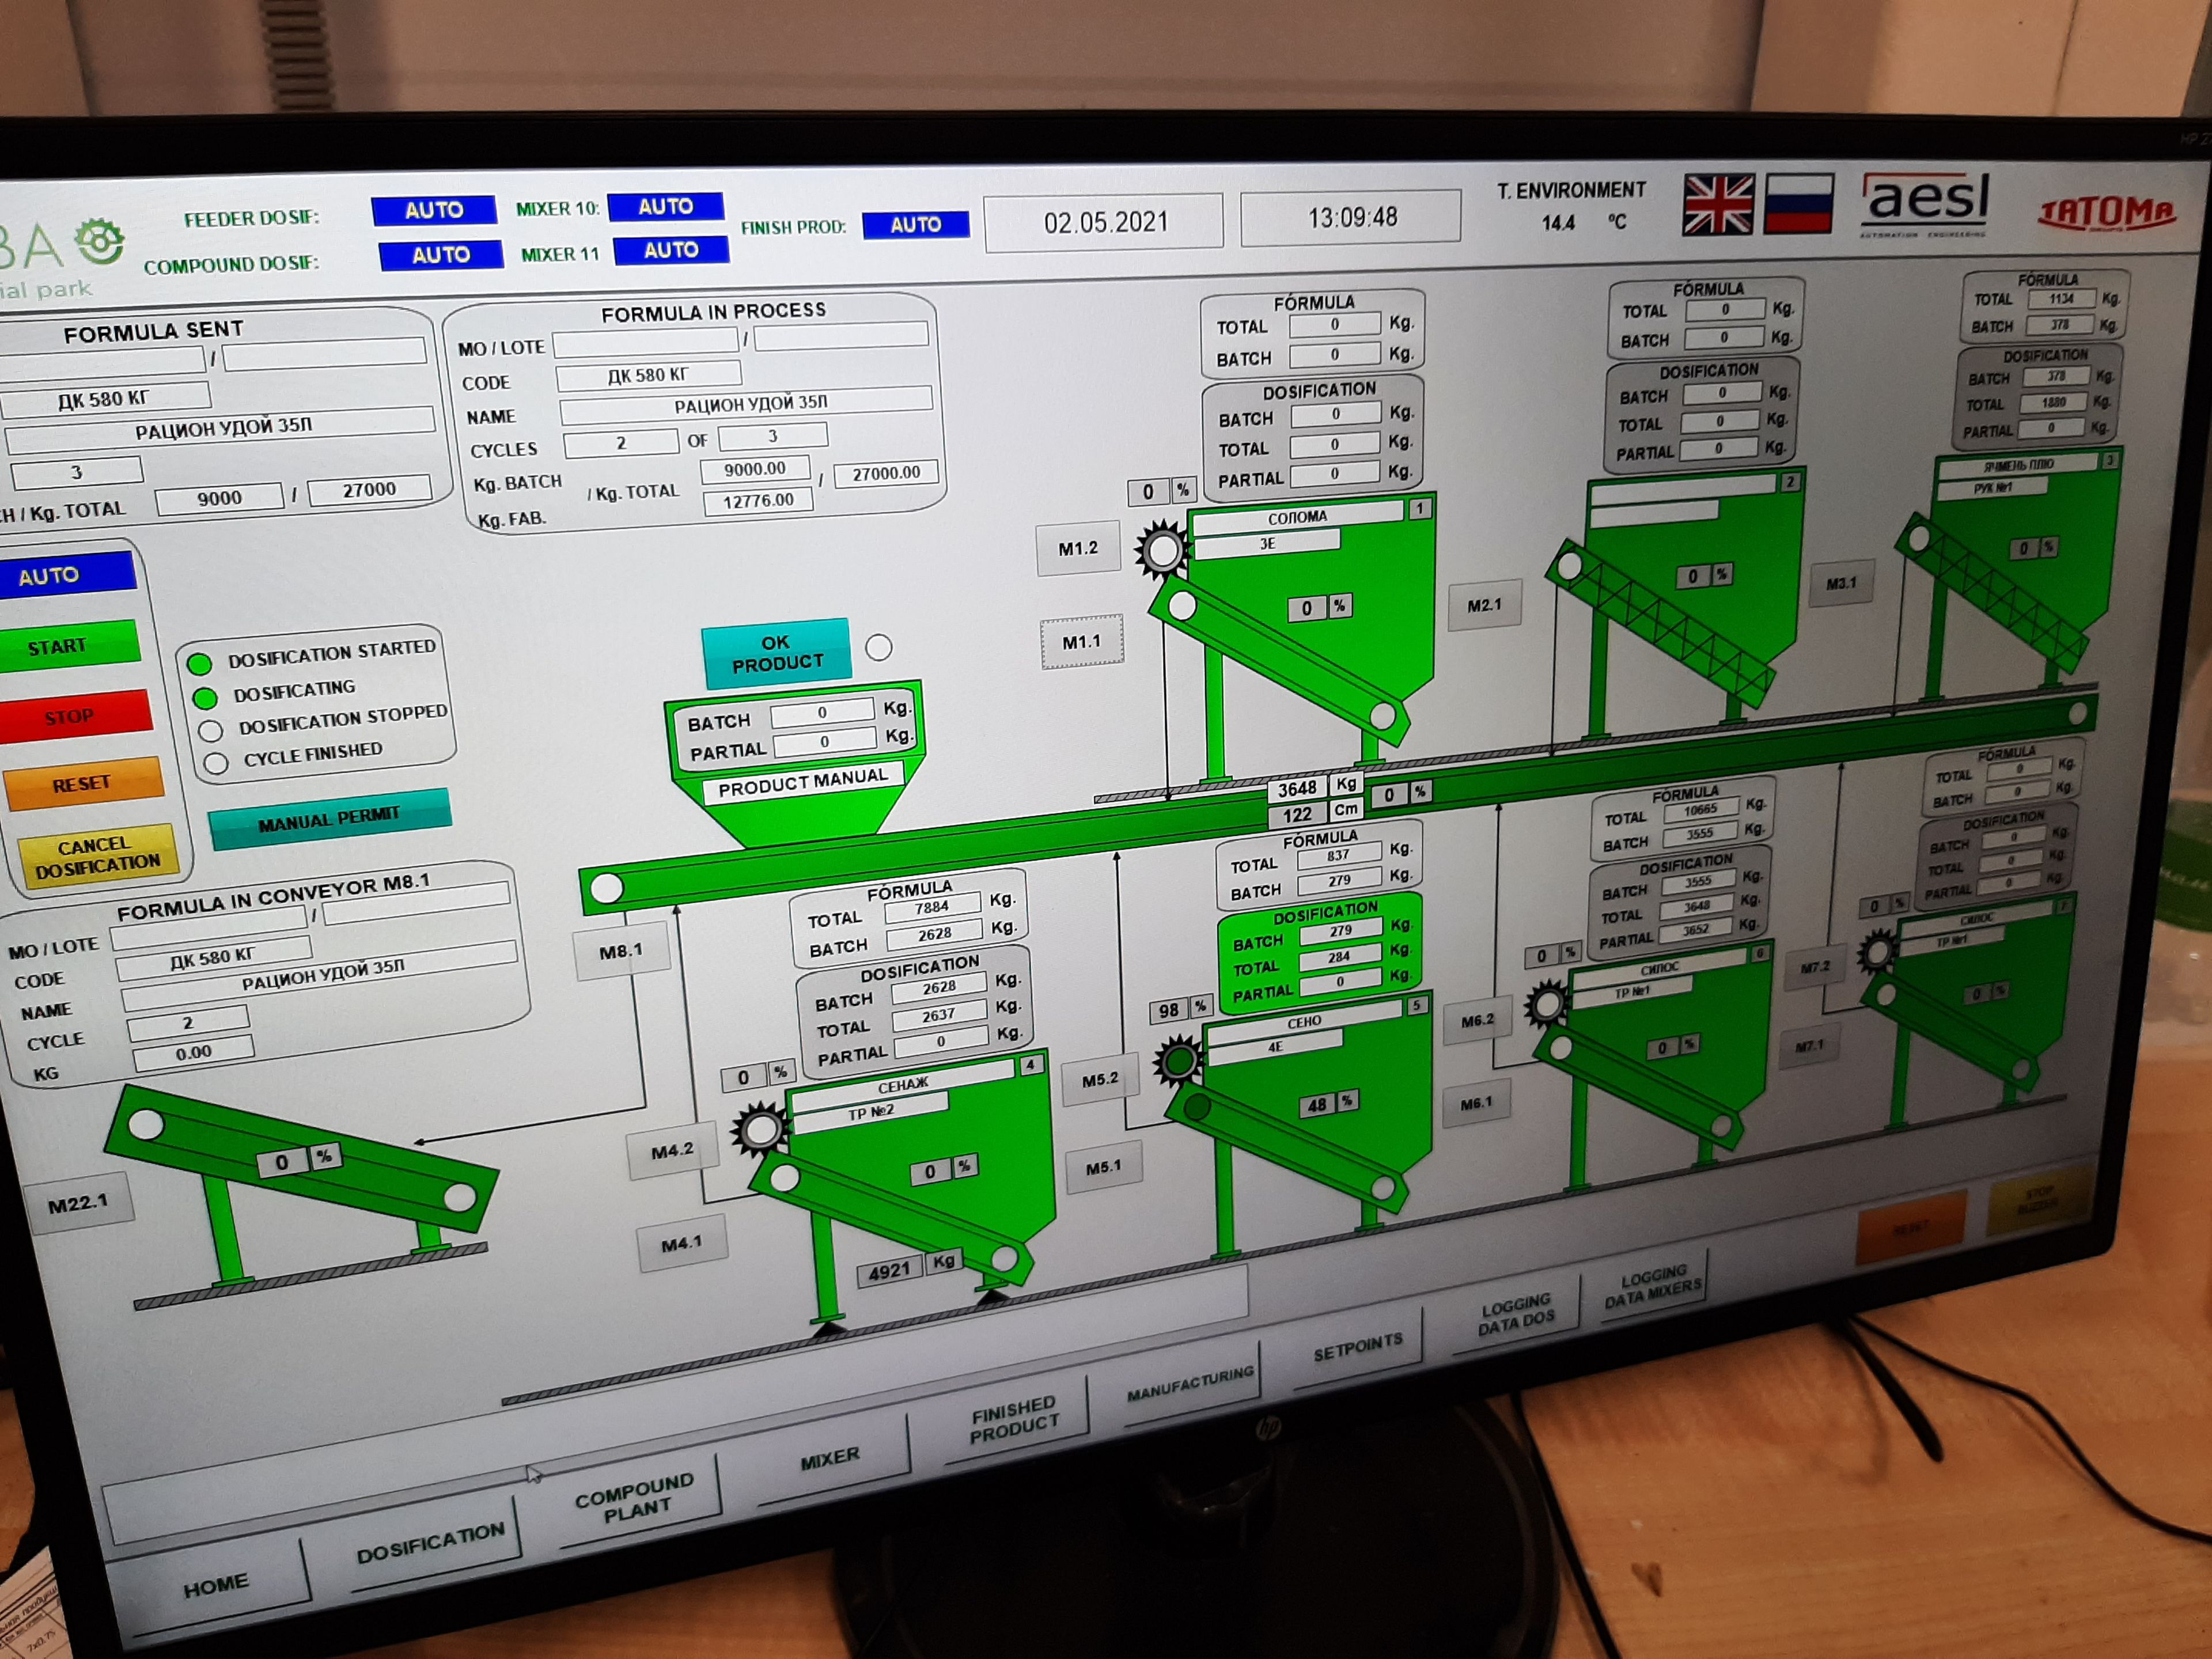2212x1659 pixels.
Task: Click the gear motor icon on hopper СОЛОМА
Action: coord(1162,549)
